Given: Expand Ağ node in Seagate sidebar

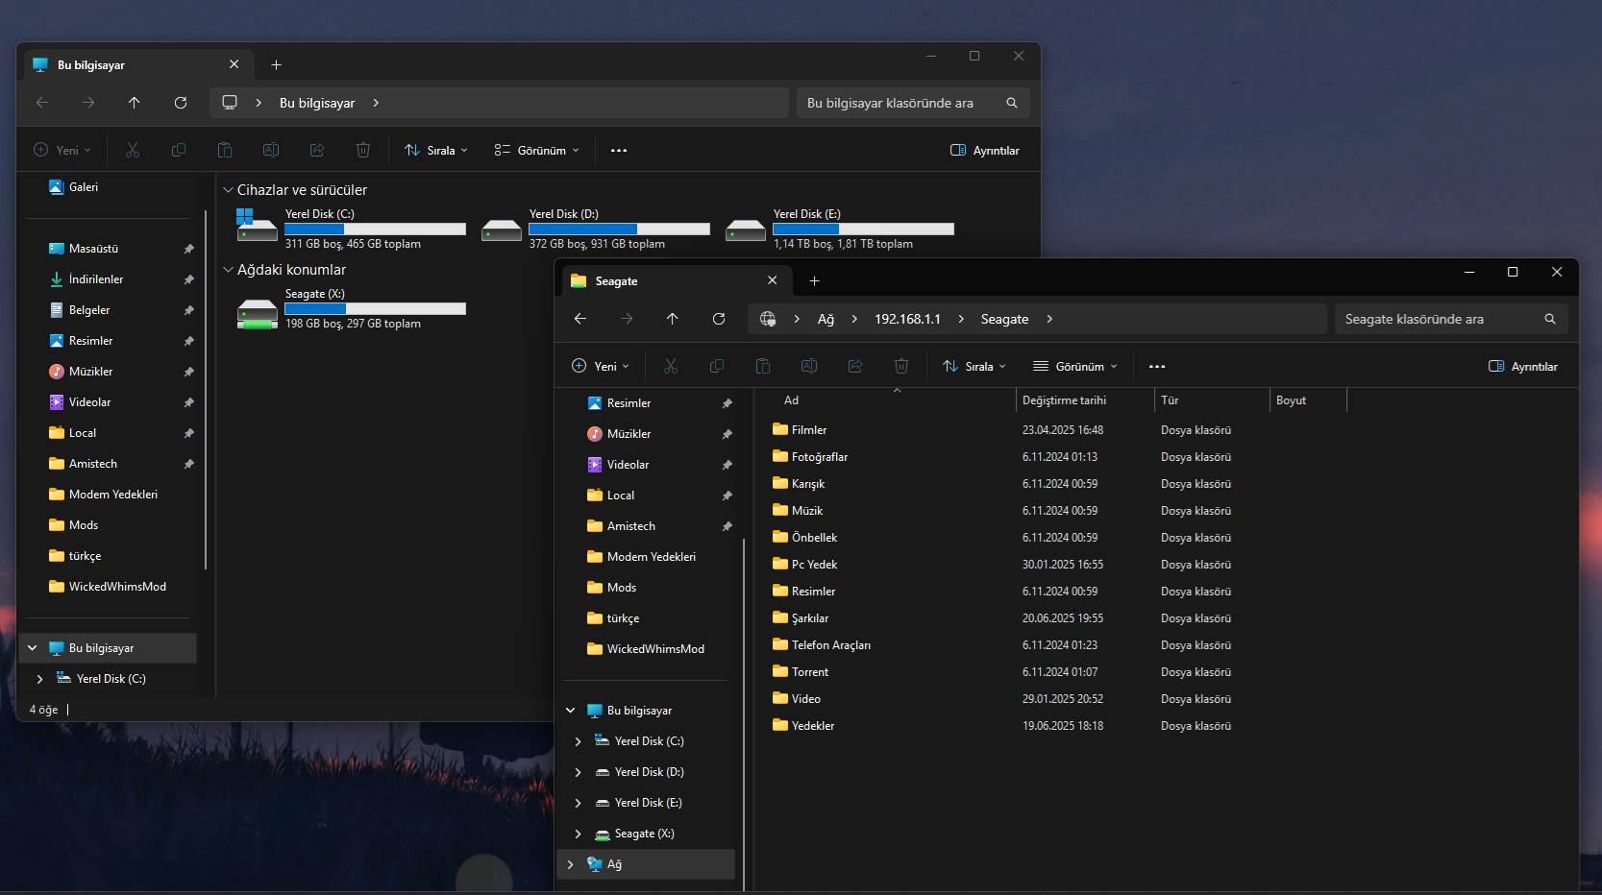Looking at the screenshot, I should (x=570, y=864).
